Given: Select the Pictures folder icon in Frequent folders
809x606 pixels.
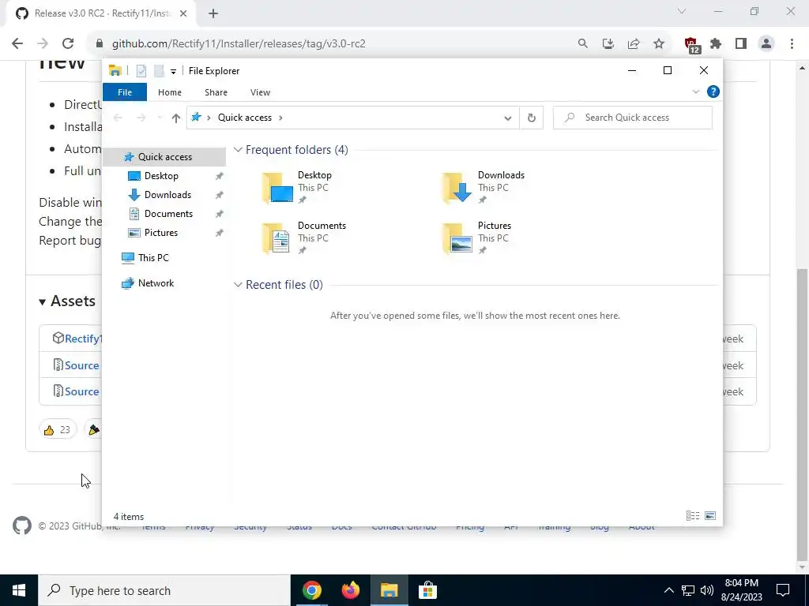Looking at the screenshot, I should (457, 238).
